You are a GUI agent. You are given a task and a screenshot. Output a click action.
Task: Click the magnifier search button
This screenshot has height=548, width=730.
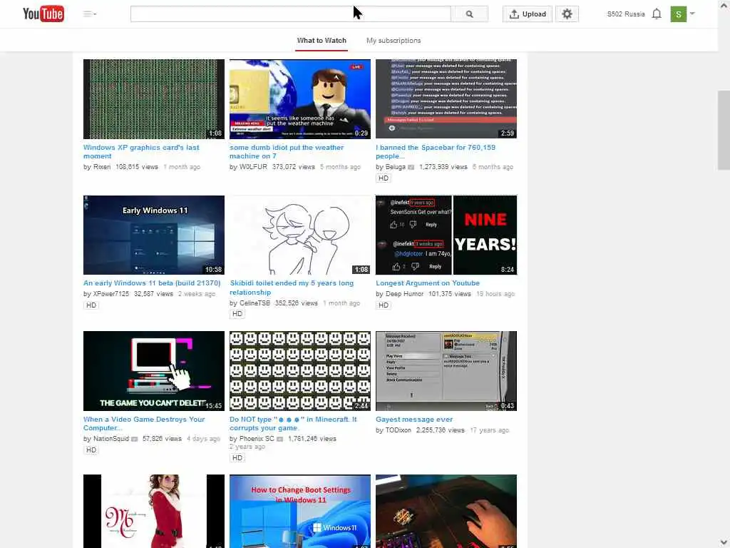[469, 14]
